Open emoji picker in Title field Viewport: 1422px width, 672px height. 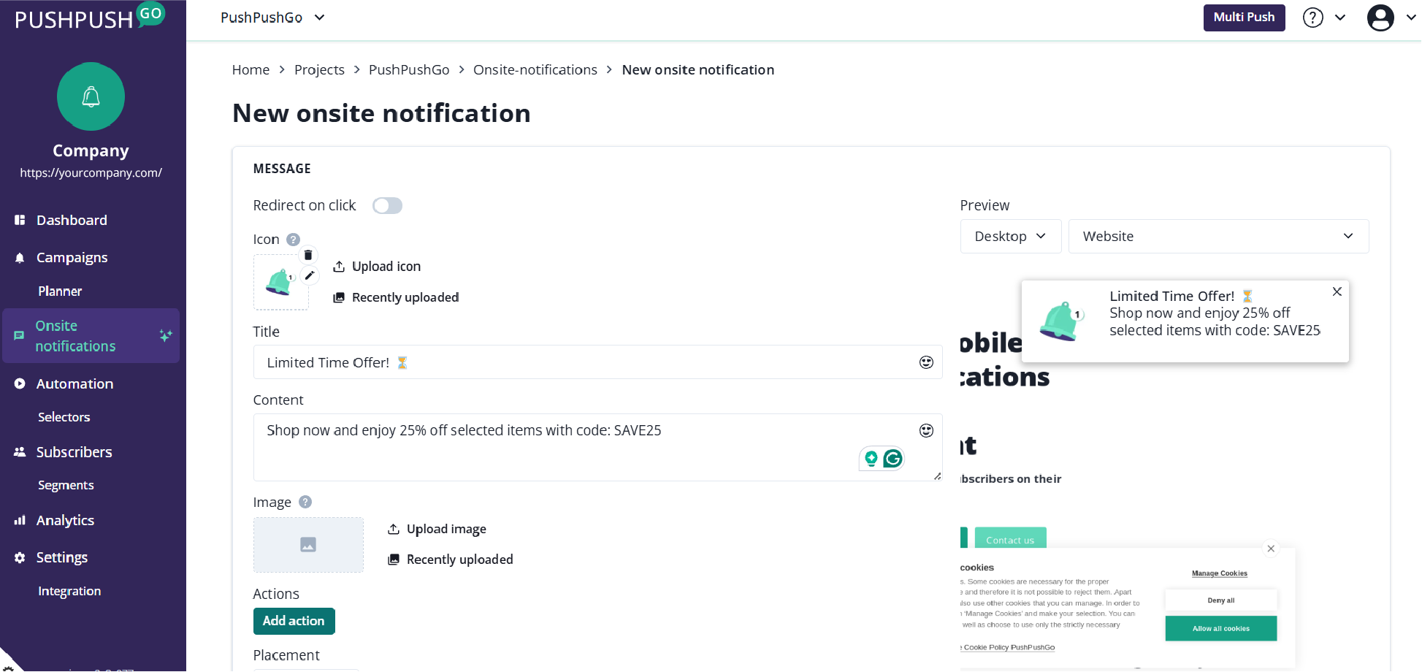(926, 362)
